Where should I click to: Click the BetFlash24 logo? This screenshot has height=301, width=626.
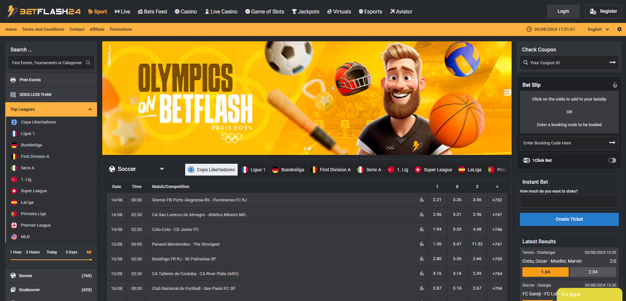click(x=43, y=11)
